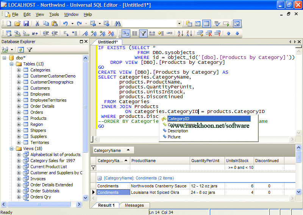Sort ascending with the A-Z icon

[180, 33]
